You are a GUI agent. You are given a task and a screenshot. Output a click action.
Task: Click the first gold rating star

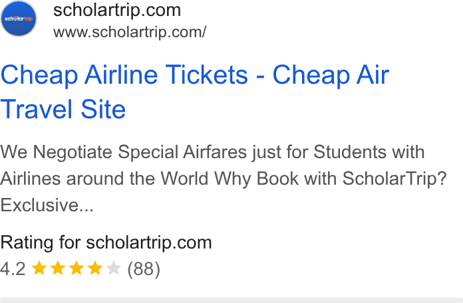[x=39, y=268]
